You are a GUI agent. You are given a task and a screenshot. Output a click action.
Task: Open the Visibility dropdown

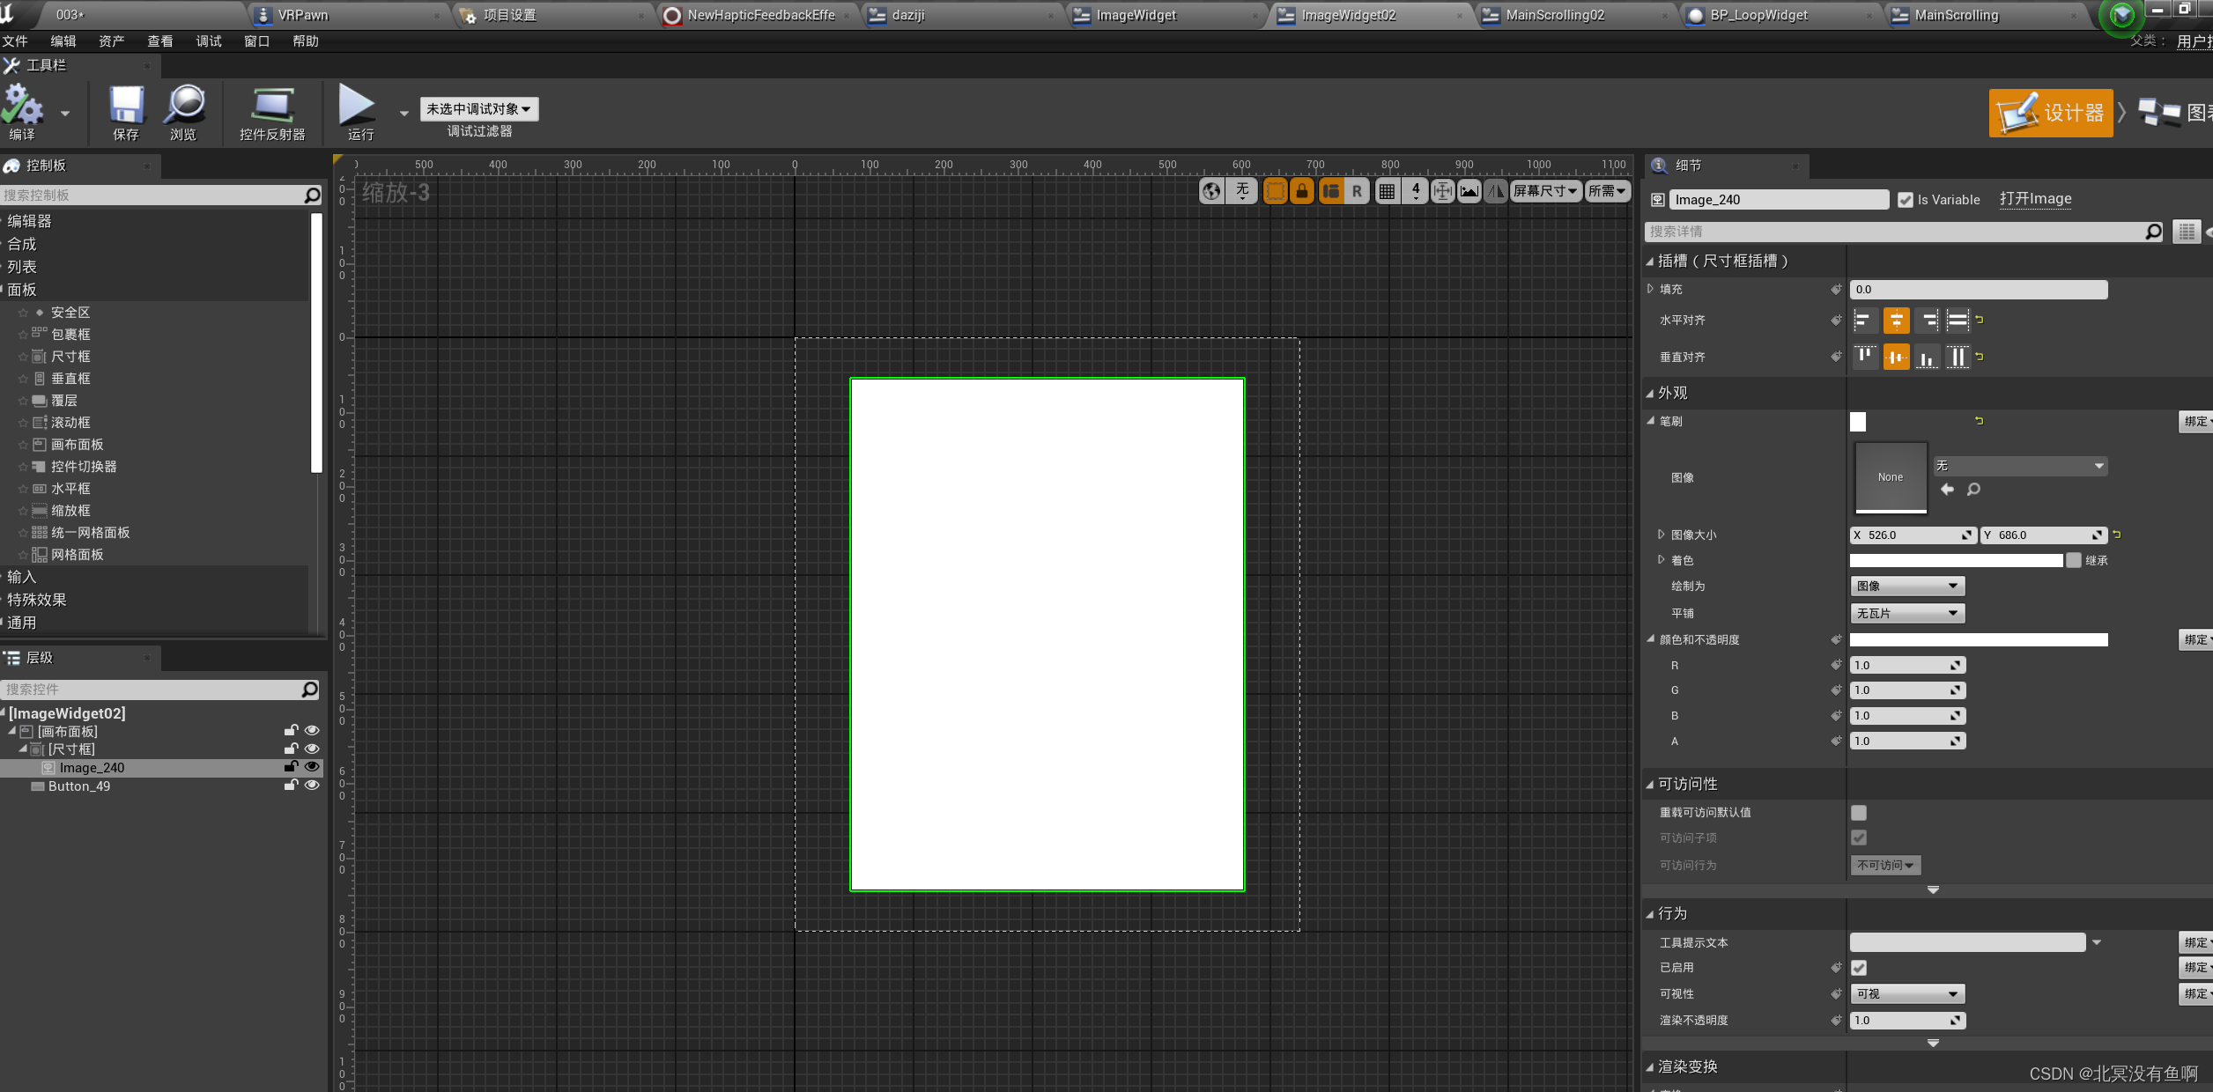click(x=1907, y=994)
